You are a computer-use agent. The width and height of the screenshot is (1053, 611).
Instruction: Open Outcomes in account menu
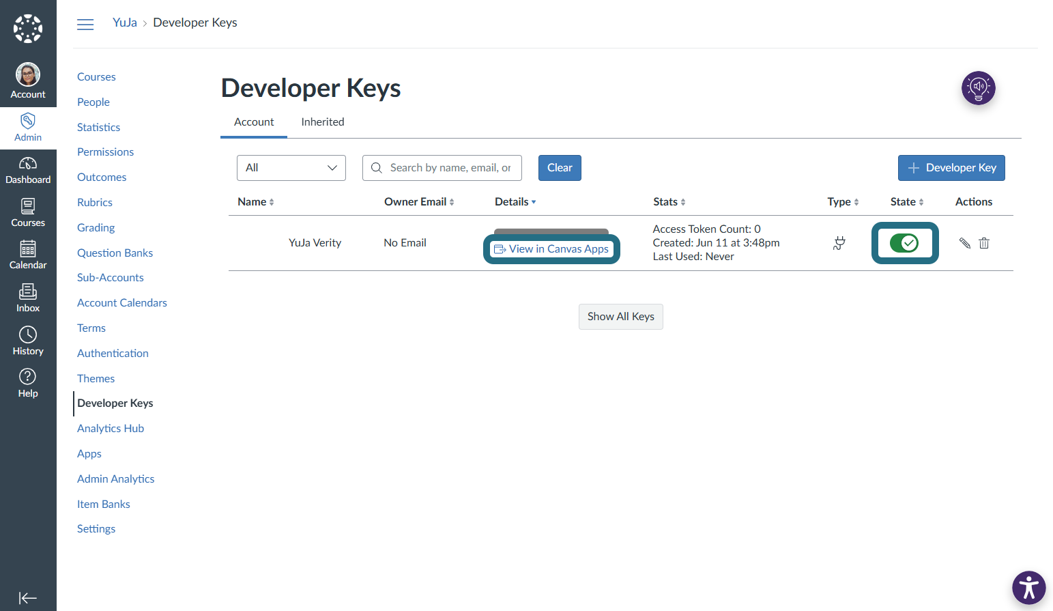pos(102,177)
